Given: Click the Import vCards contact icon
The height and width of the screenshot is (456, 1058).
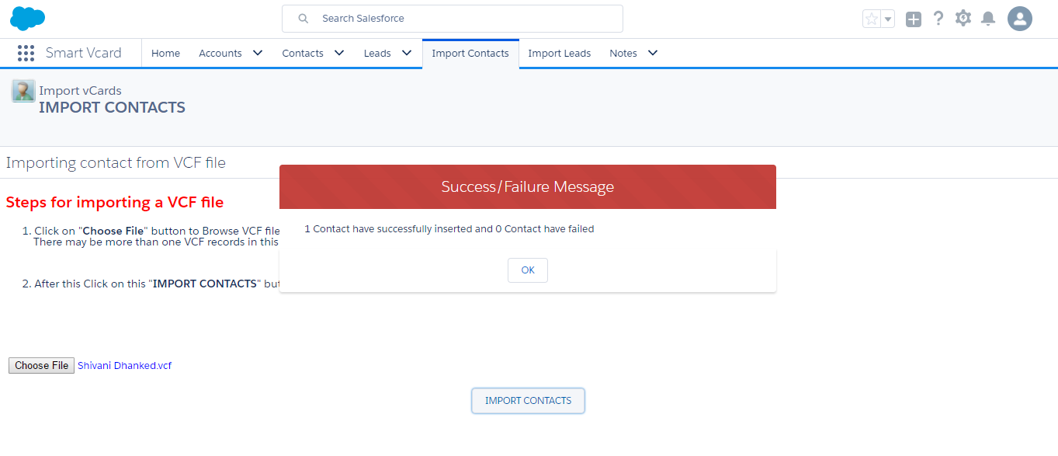Looking at the screenshot, I should 23,91.
